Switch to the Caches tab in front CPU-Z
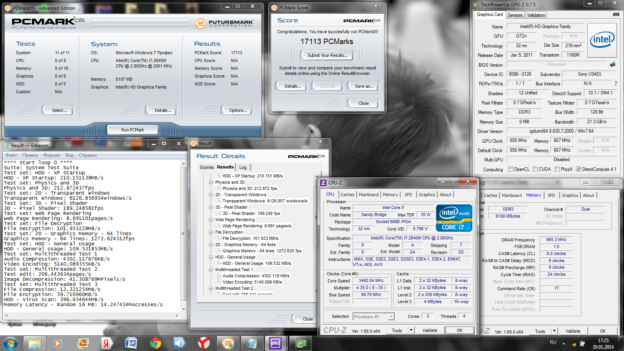 (x=347, y=195)
